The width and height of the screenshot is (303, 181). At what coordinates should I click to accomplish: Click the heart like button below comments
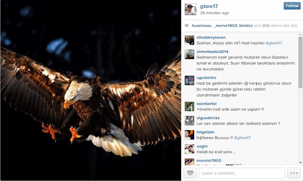[190, 173]
